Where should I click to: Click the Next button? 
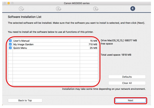tap(131, 100)
